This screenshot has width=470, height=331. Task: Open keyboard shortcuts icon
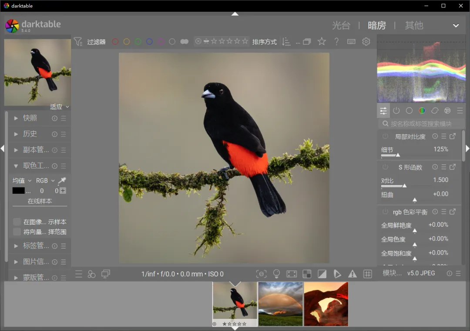351,42
